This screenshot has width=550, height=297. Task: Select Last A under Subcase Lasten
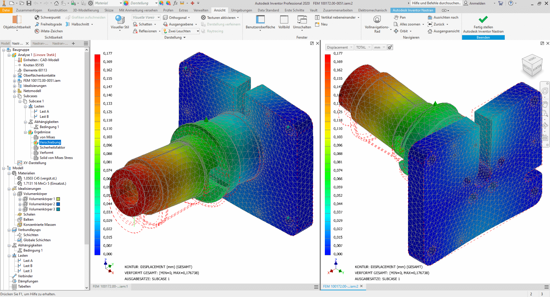pos(44,111)
